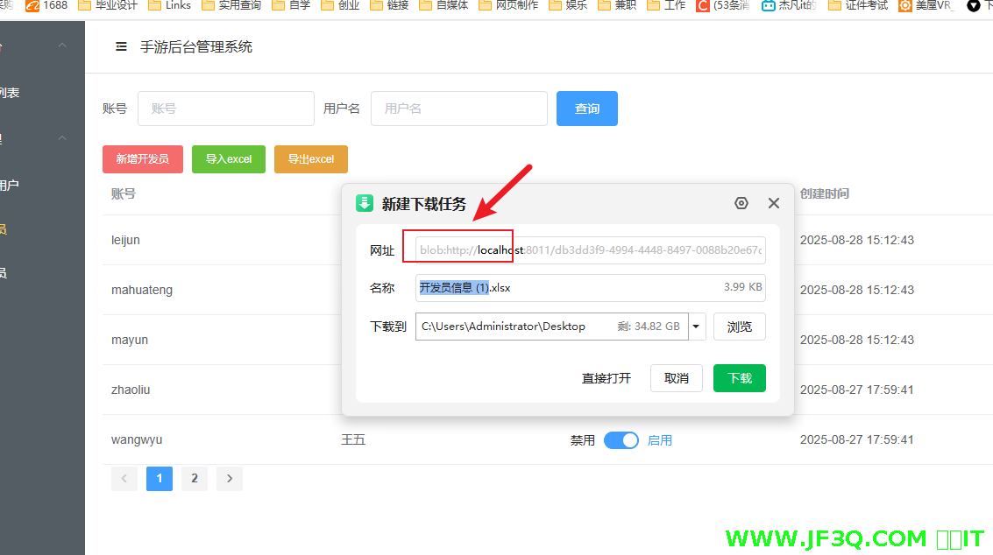Open the download dialog settings icon

(x=741, y=203)
